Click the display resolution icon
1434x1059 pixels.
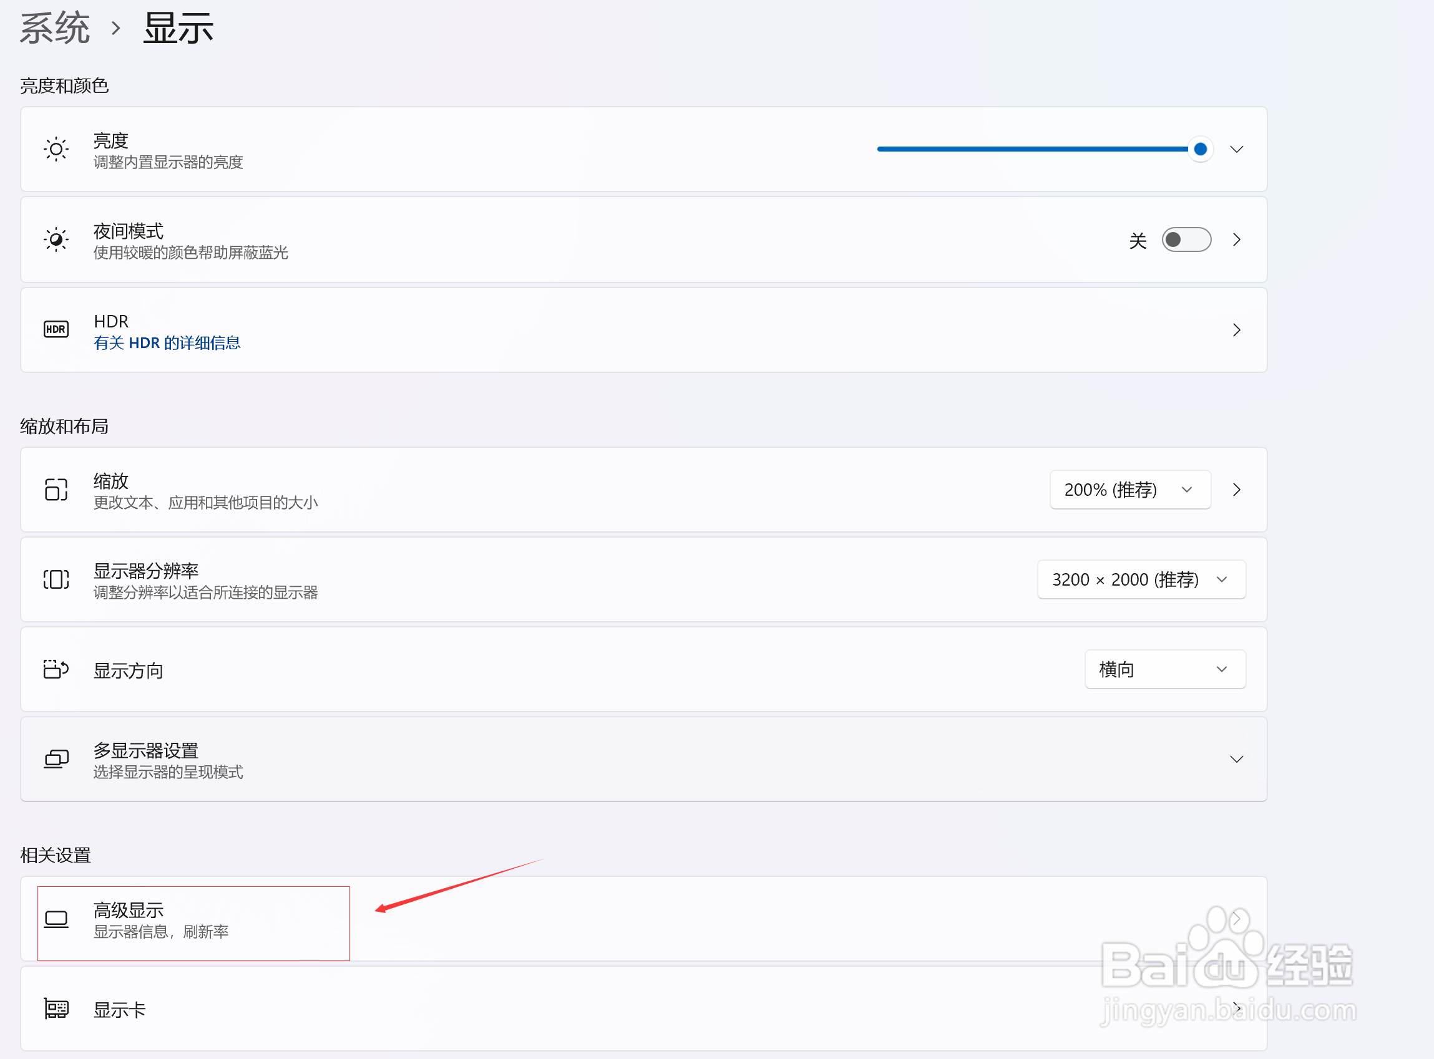click(56, 579)
